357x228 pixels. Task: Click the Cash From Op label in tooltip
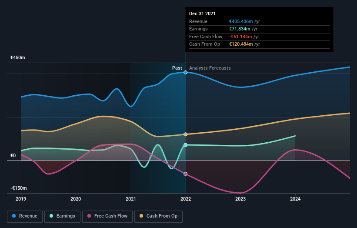pyautogui.click(x=204, y=44)
